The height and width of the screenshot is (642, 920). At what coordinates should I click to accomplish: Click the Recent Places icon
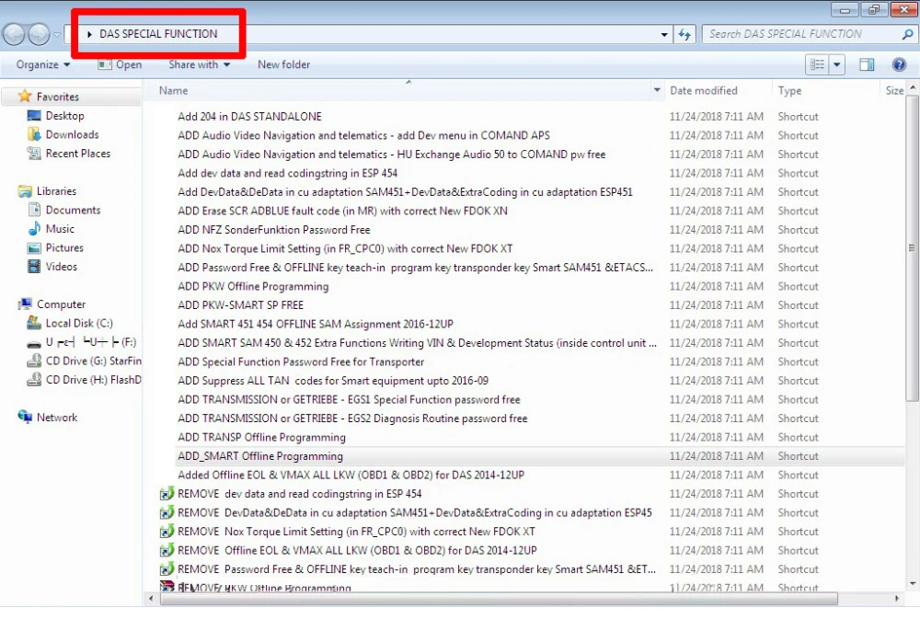click(x=34, y=154)
